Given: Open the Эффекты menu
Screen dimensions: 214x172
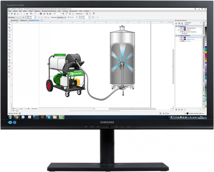Looking at the screenshot, I should click(37, 11).
